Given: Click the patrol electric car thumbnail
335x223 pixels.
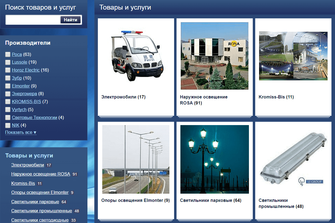Looking at the screenshot, I should point(136,56).
